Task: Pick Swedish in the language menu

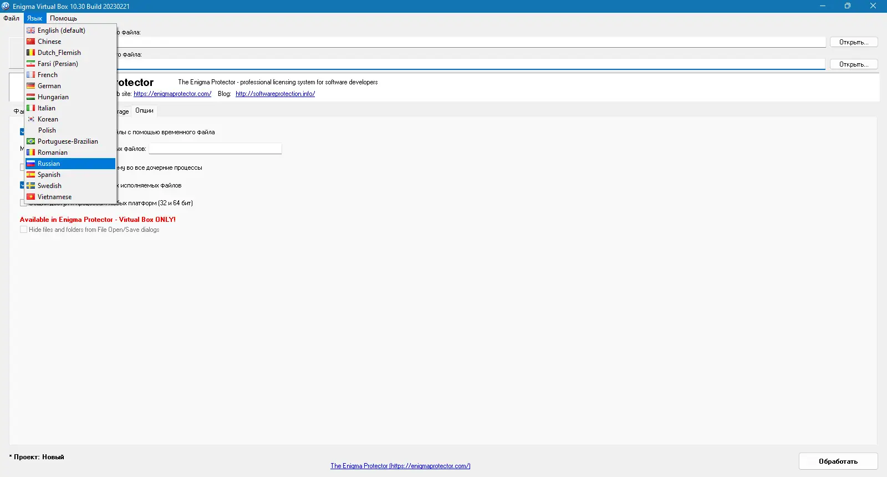Action: 70,186
